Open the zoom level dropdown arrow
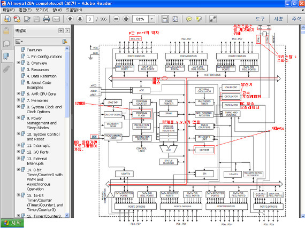 [x=152, y=19]
